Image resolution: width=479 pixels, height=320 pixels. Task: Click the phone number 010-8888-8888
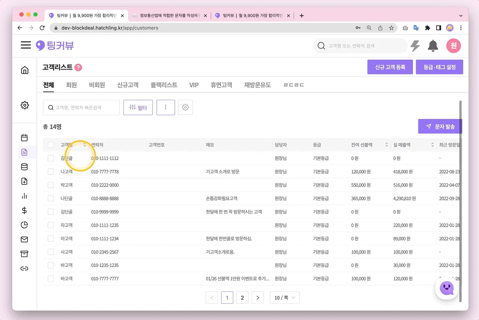coord(105,198)
